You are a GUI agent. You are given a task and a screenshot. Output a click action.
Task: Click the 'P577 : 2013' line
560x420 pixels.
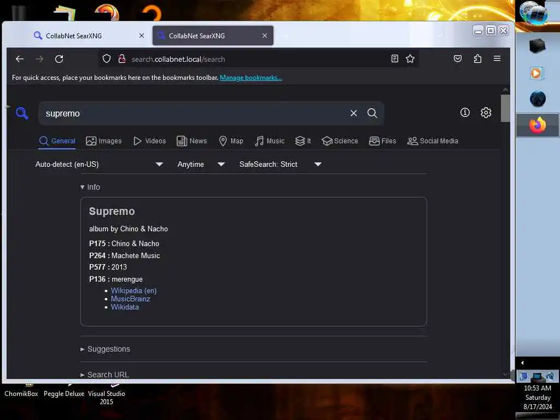click(x=108, y=267)
